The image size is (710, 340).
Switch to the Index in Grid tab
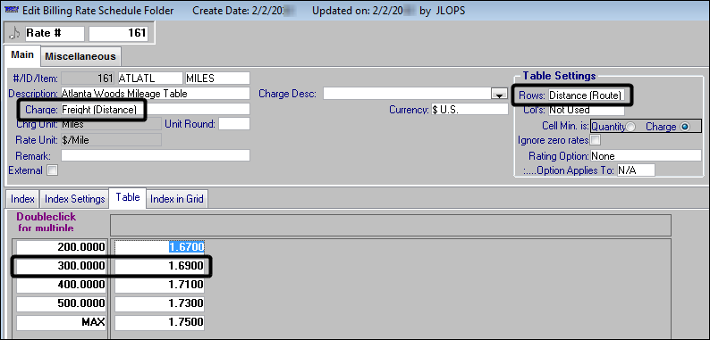[x=176, y=199]
